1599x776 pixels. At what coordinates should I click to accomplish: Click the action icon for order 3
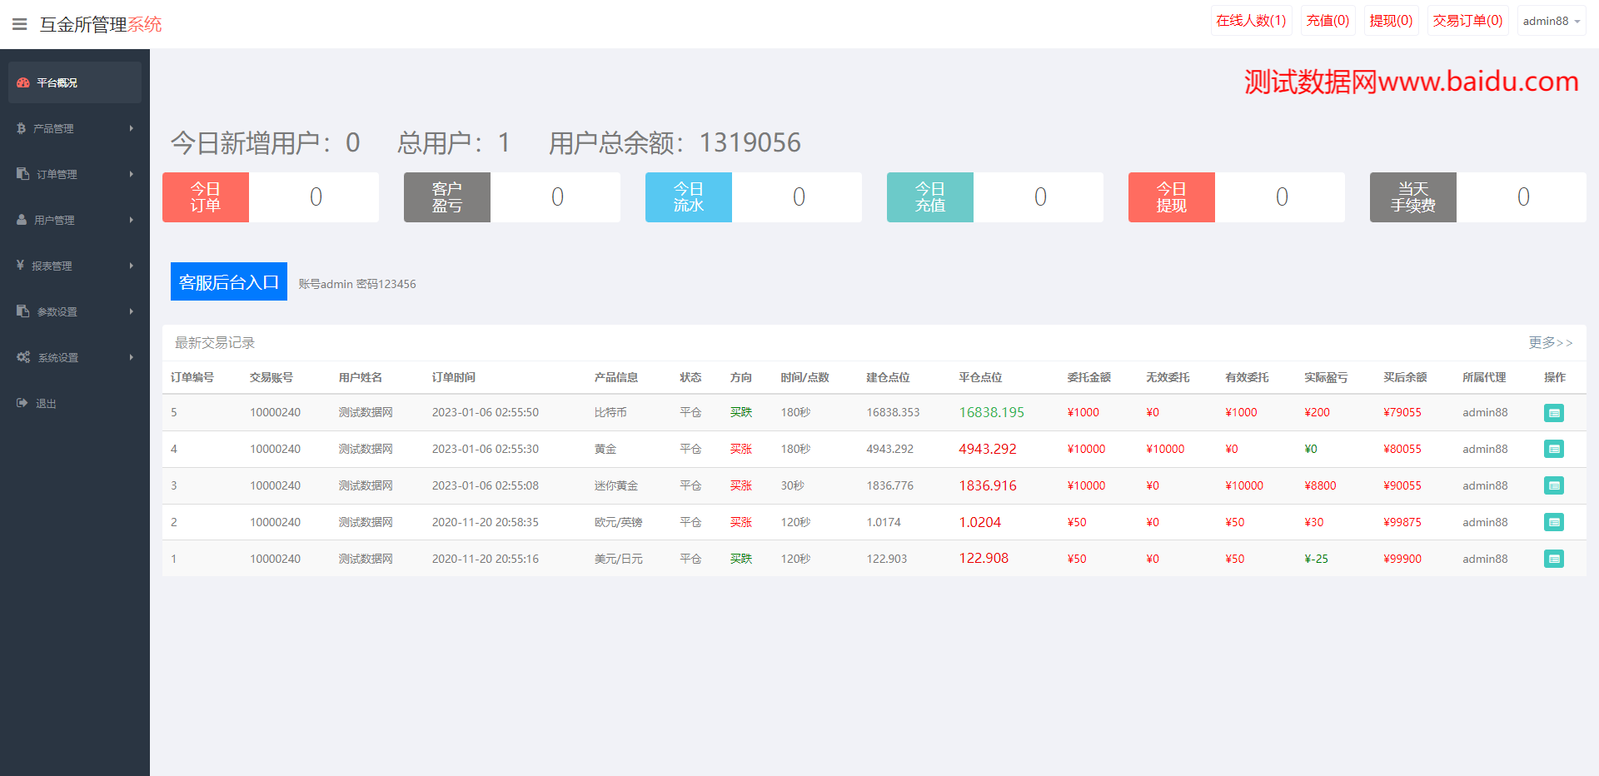(1553, 486)
